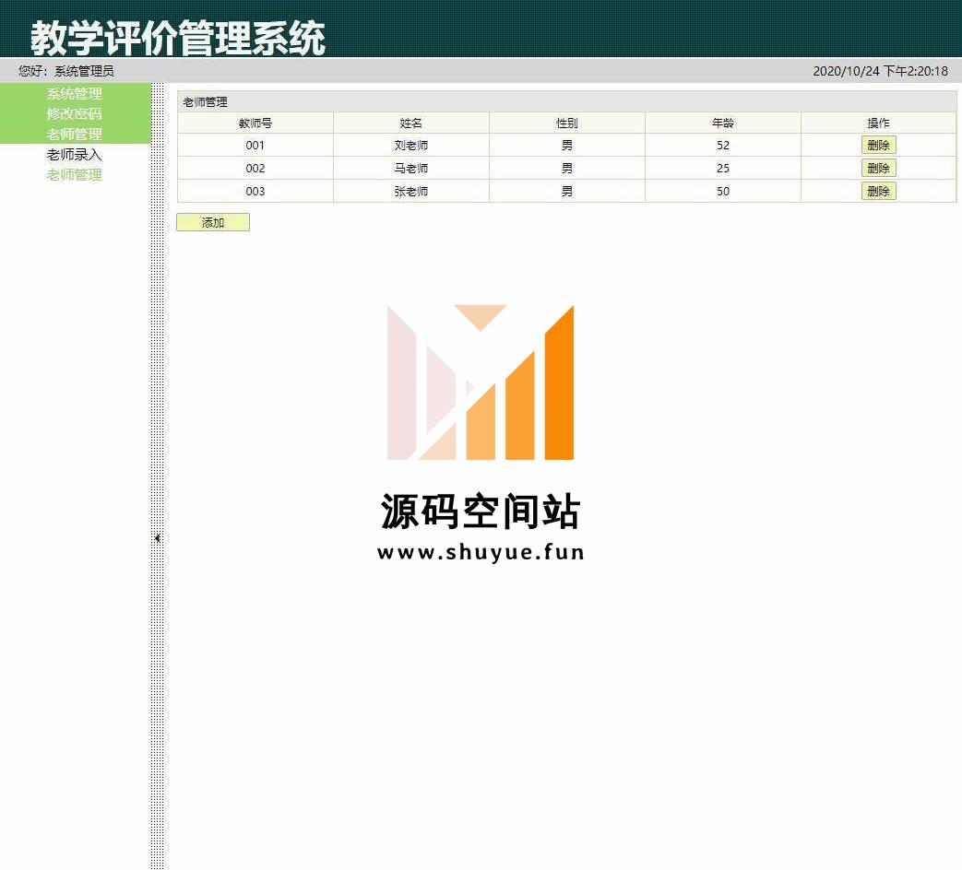962x870 pixels.
Task: Open 系统管理 menu section
Action: (x=74, y=94)
